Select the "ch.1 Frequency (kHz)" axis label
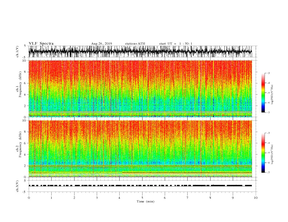 click(19, 85)
